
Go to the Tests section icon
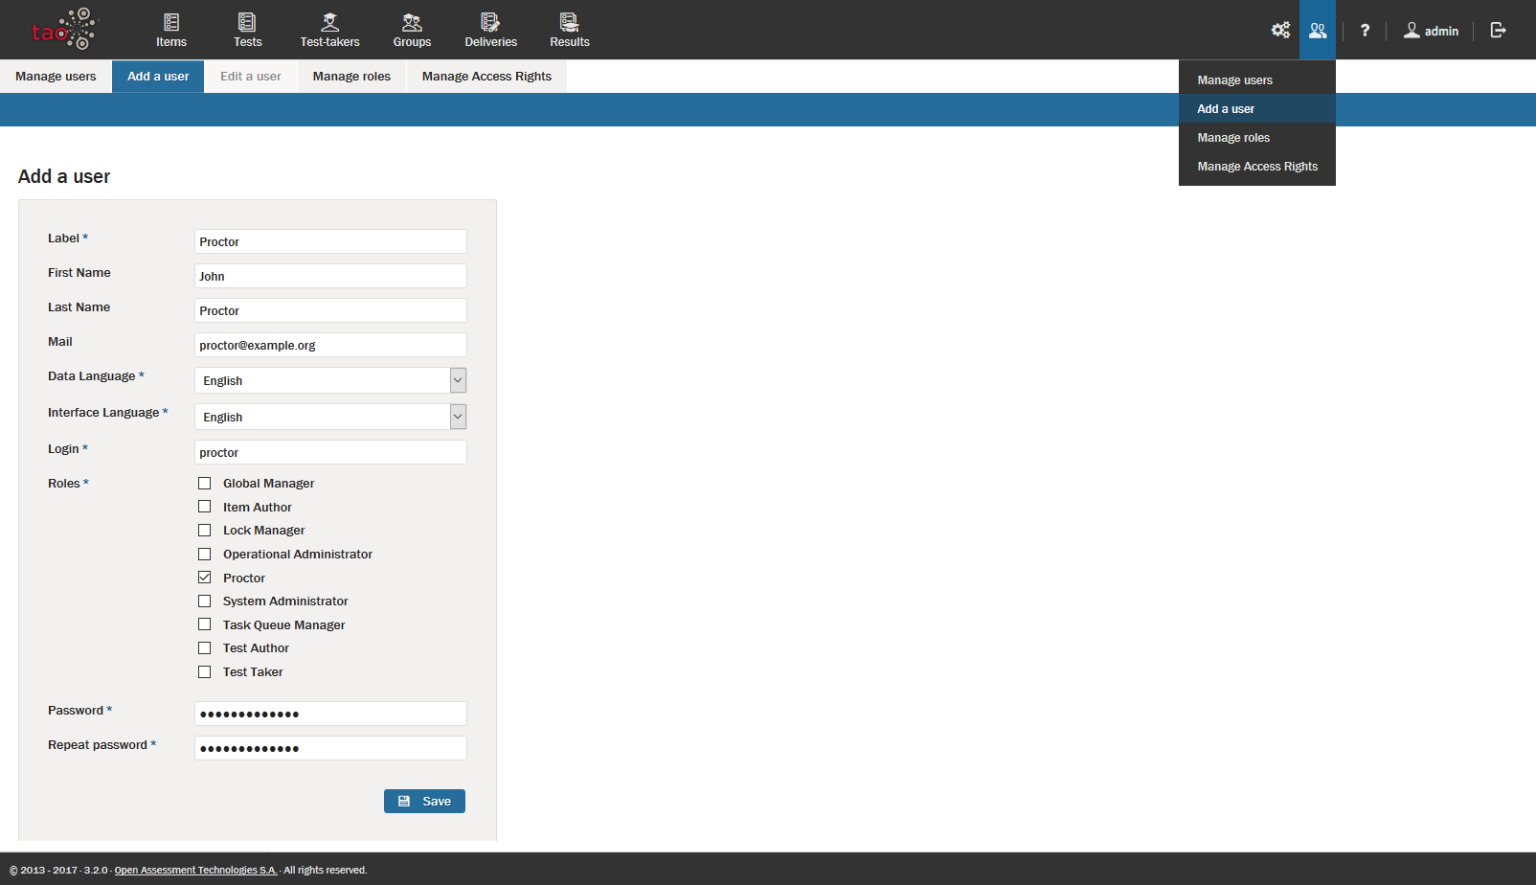(247, 23)
